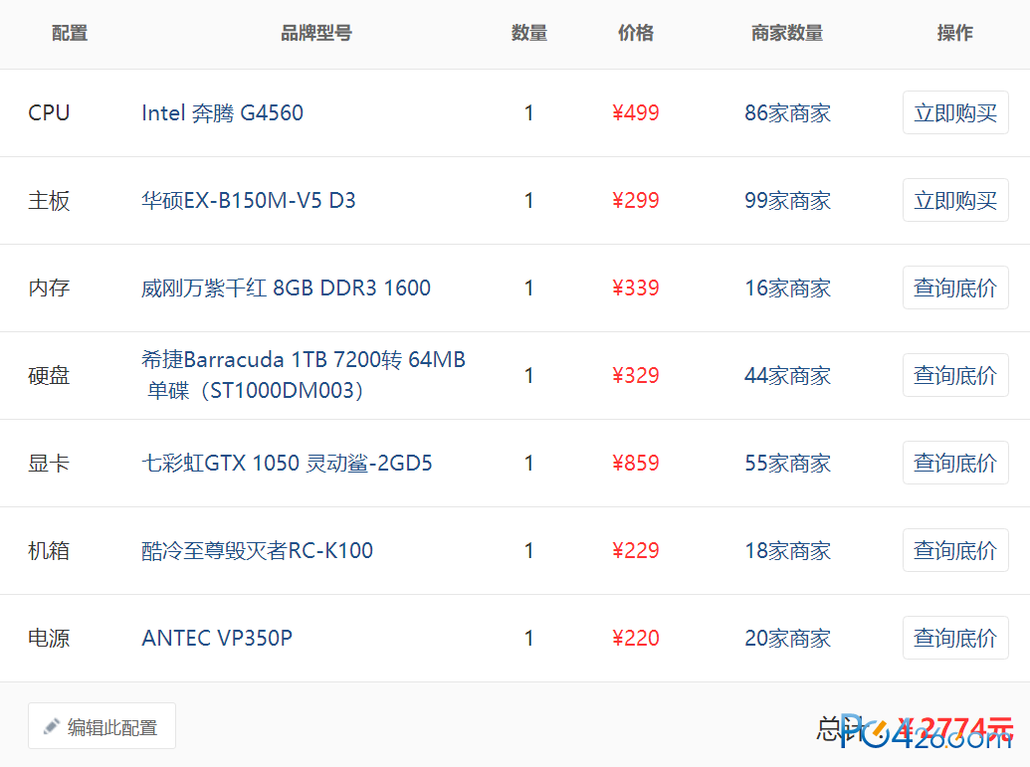
Task: Open the Intel 奔腾 G4560 link
Action: tap(222, 113)
